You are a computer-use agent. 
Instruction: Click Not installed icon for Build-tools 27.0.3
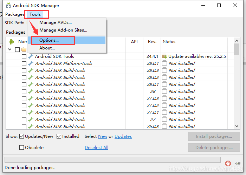coord(164,98)
